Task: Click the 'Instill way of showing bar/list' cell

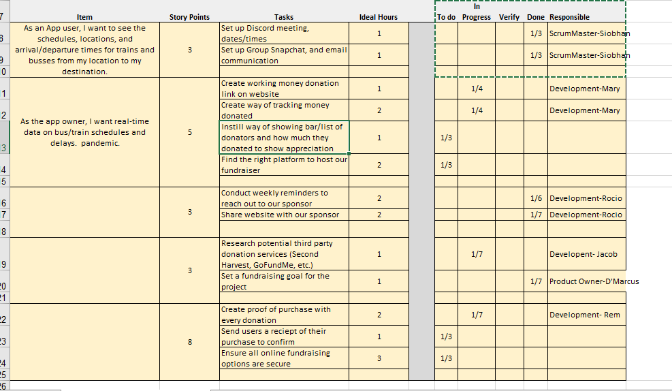Action: coord(284,138)
